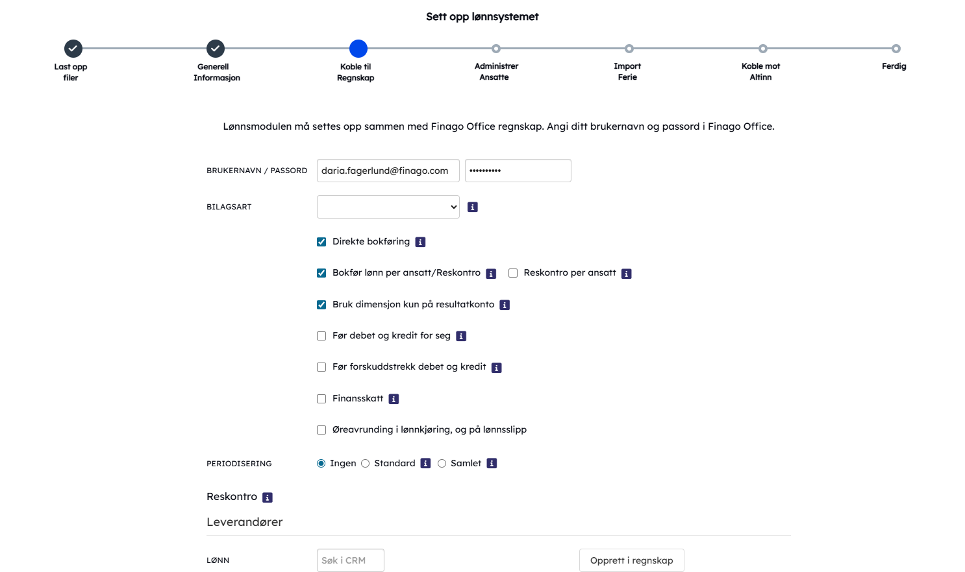Click info icon next to Reskontro per ansatt
Image resolution: width=965 pixels, height=572 pixels.
pos(627,274)
